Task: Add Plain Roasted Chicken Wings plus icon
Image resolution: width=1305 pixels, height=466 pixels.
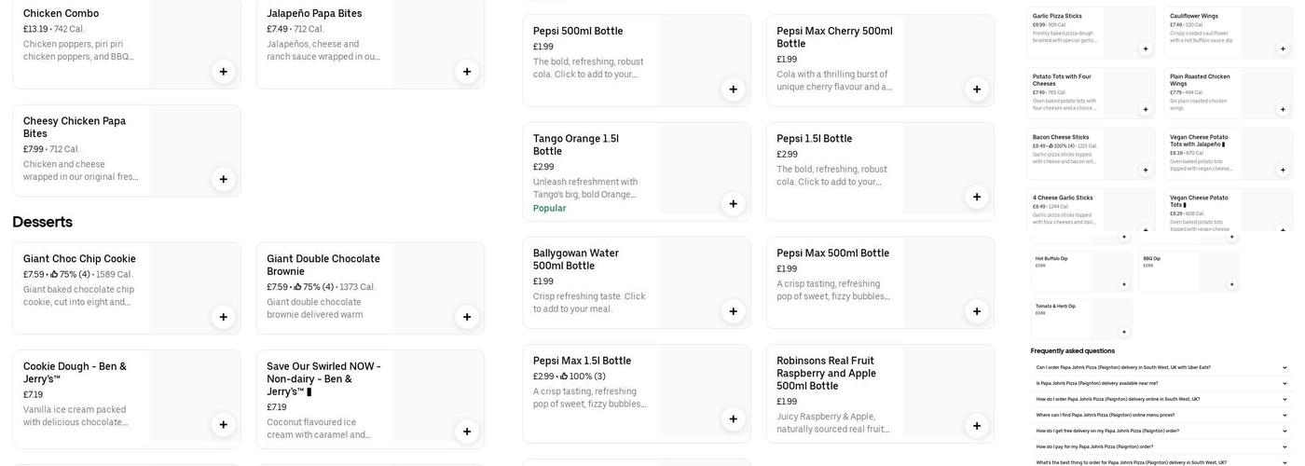Action: (1283, 109)
